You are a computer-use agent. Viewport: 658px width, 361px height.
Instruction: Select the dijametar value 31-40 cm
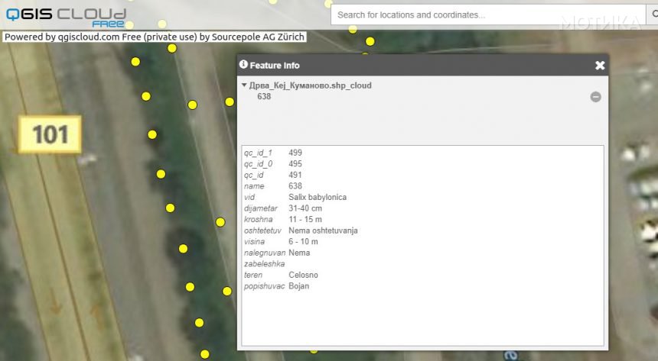pos(305,208)
